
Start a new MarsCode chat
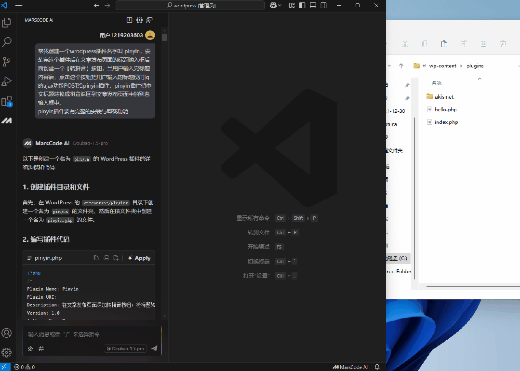point(129,20)
